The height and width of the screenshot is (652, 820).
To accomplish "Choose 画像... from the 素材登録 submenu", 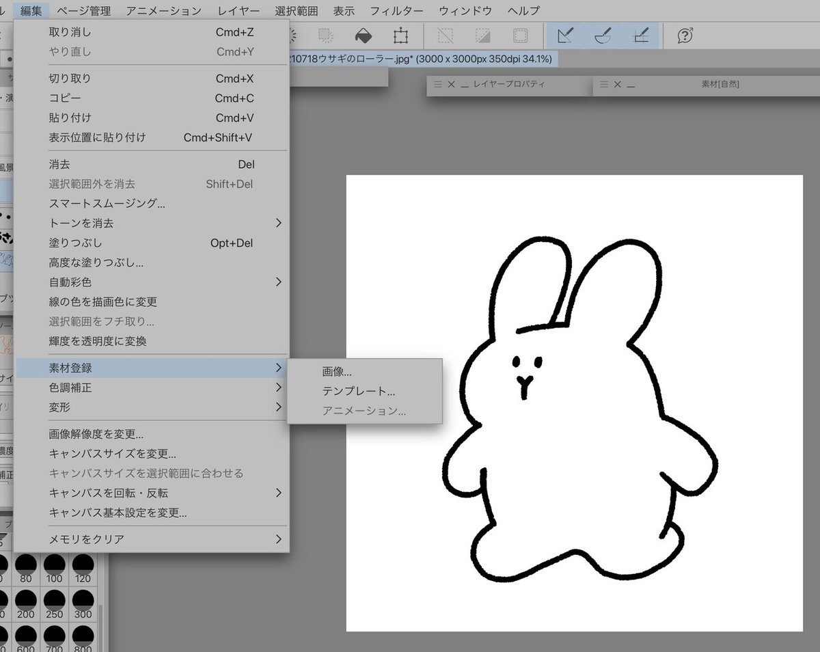I will point(337,372).
